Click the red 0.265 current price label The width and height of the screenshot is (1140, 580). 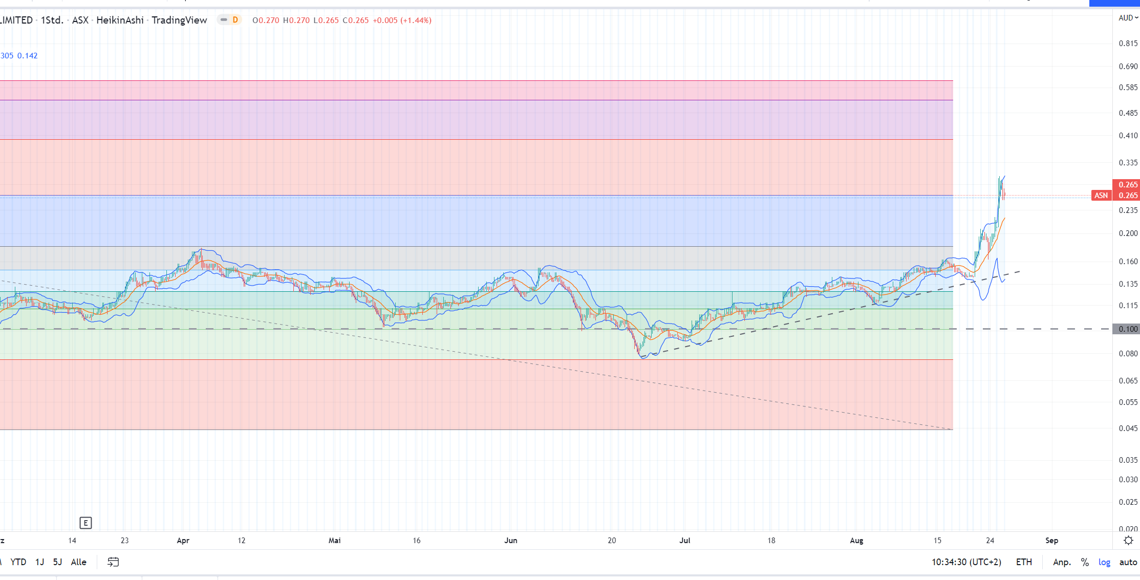(x=1127, y=184)
